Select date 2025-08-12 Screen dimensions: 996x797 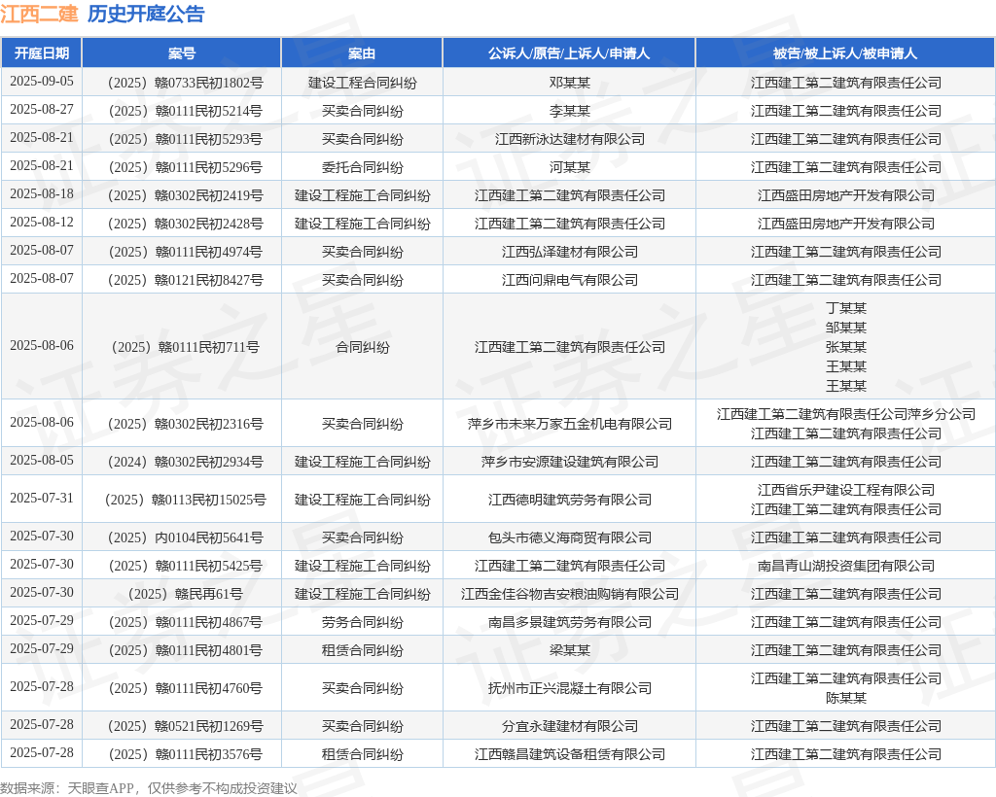click(42, 223)
